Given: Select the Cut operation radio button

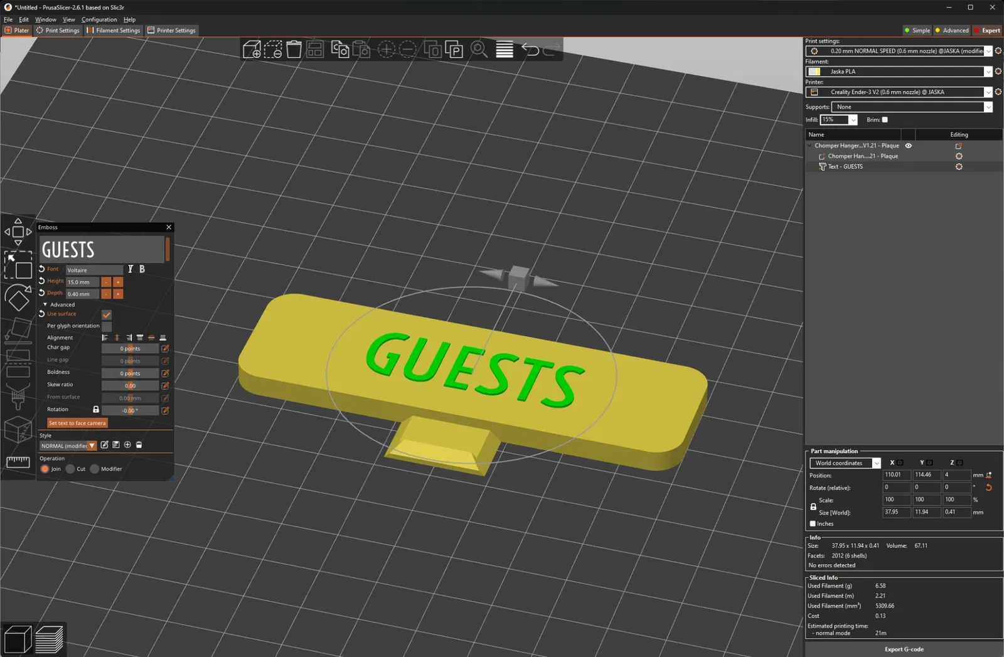Looking at the screenshot, I should (x=70, y=469).
